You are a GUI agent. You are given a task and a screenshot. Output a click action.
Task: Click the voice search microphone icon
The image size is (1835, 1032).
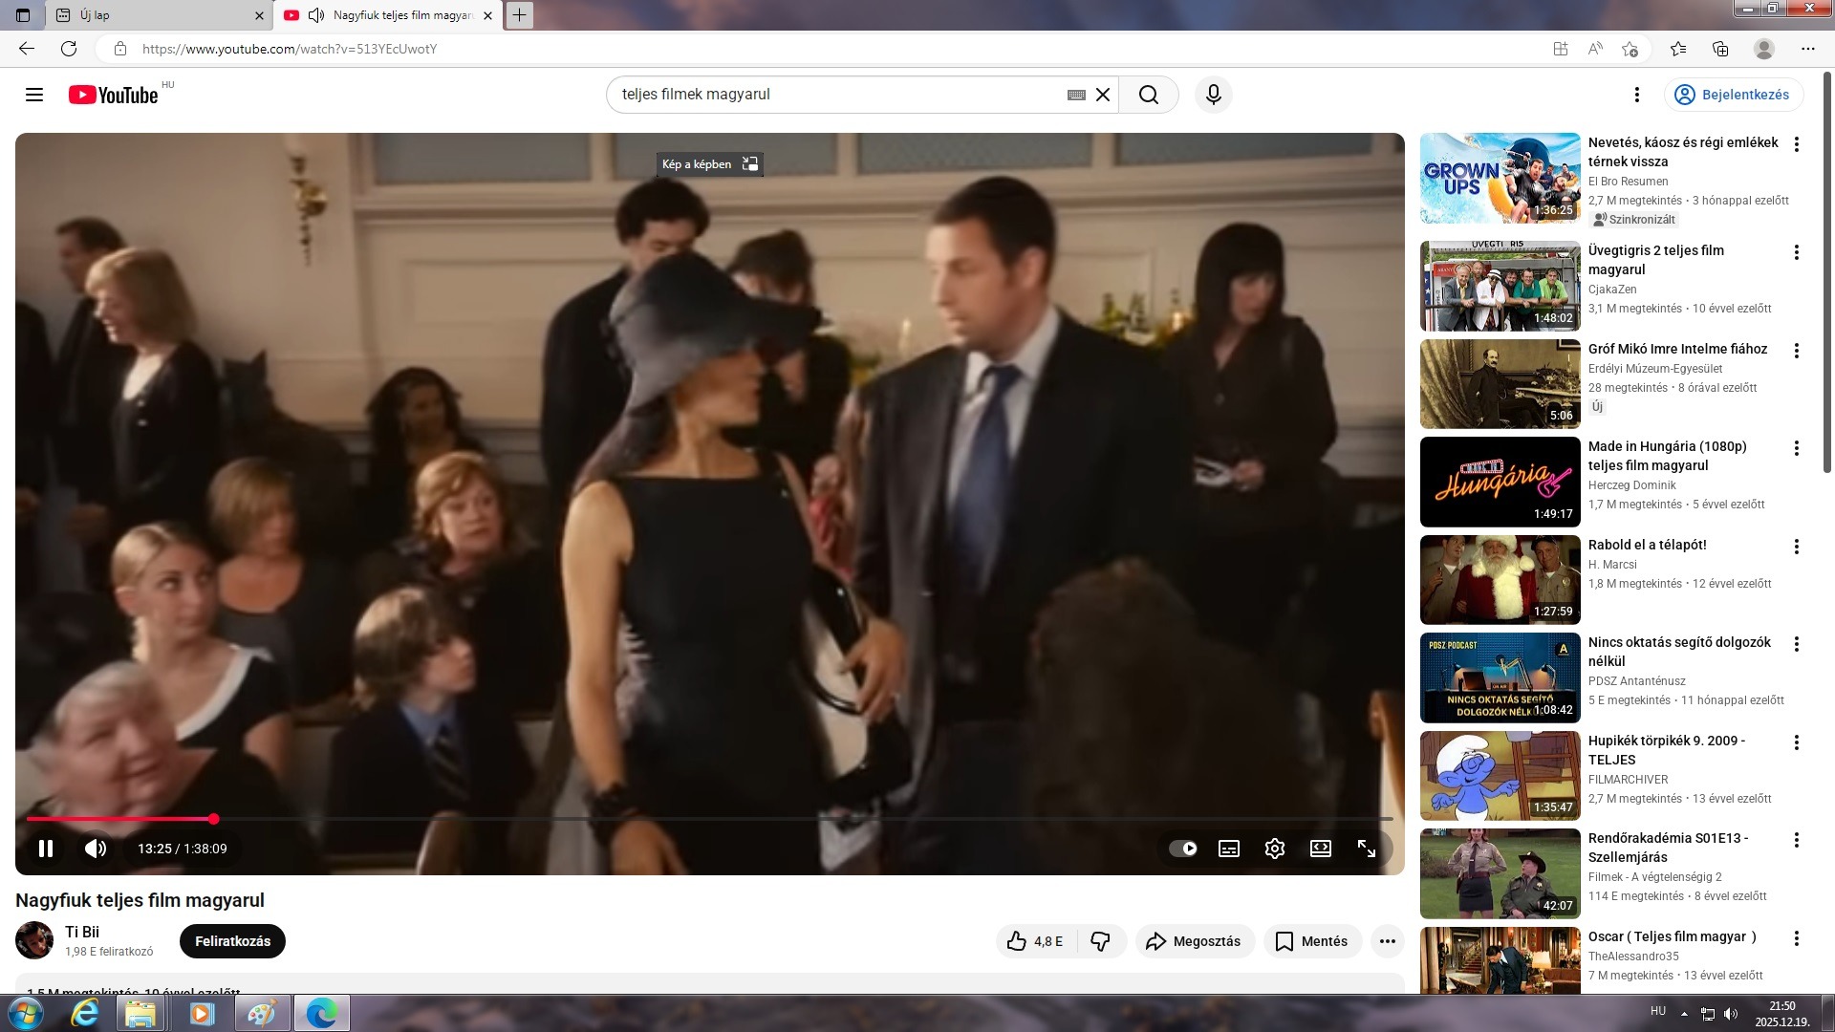coord(1213,95)
